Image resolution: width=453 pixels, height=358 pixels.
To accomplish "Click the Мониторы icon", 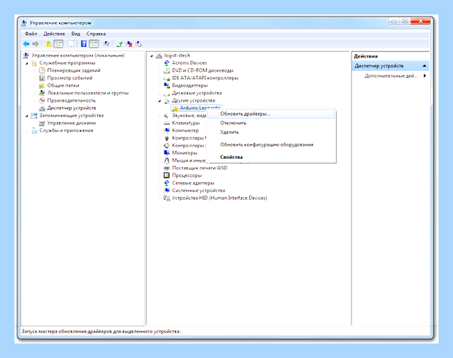I will point(167,153).
